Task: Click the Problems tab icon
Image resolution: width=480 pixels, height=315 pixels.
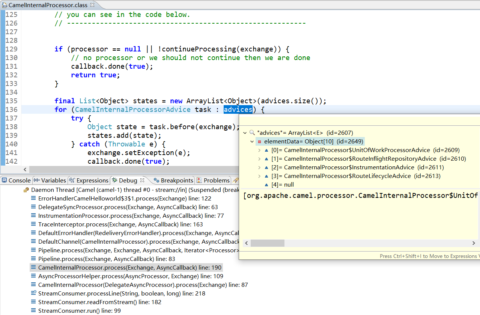Action: [199, 180]
